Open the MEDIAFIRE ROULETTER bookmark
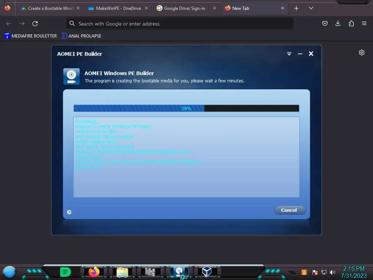Image resolution: width=373 pixels, height=280 pixels. pyautogui.click(x=31, y=36)
